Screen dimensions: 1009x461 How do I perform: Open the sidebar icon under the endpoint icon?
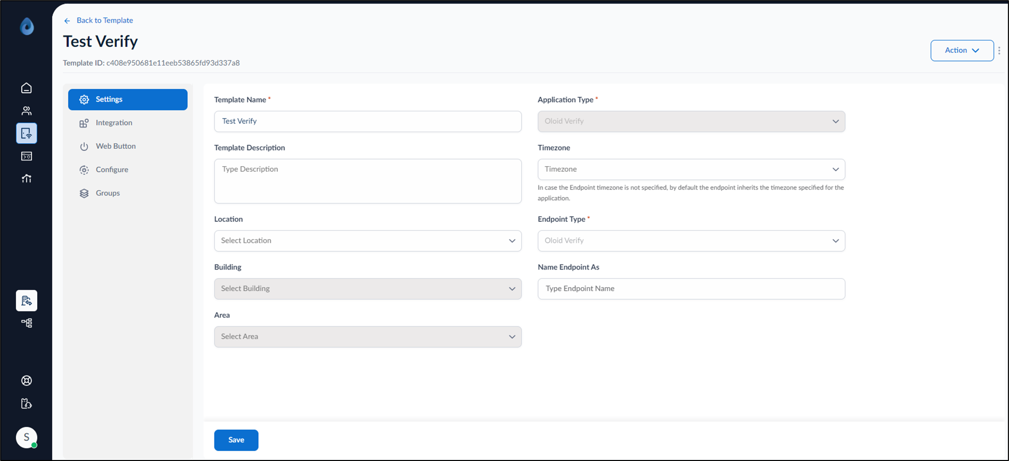coord(27,156)
